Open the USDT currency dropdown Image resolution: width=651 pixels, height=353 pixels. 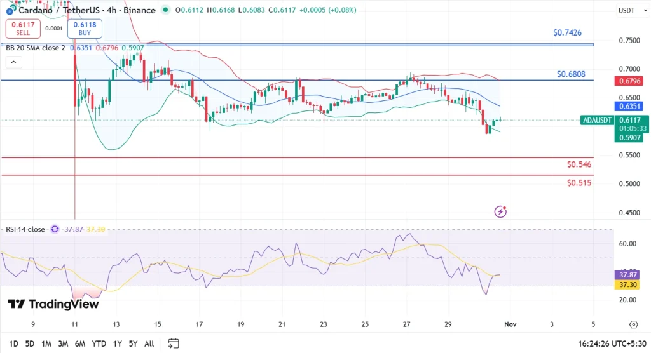627,10
